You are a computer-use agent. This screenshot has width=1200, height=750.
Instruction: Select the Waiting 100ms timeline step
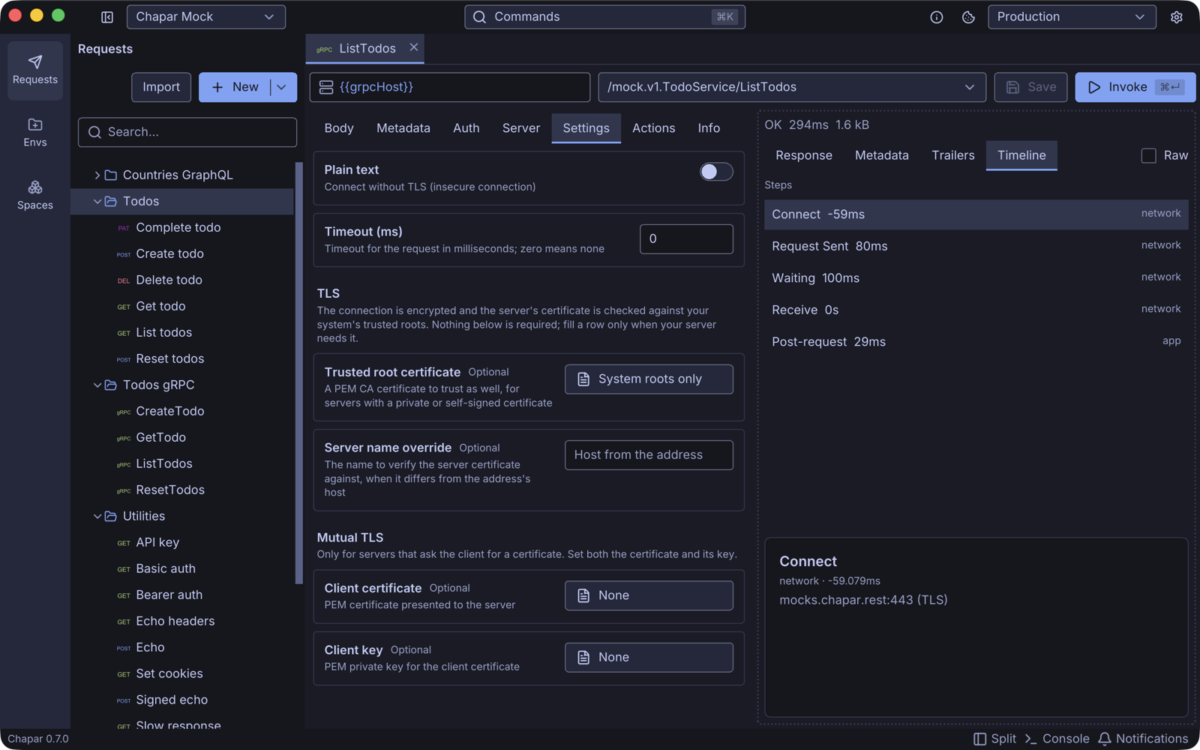976,278
